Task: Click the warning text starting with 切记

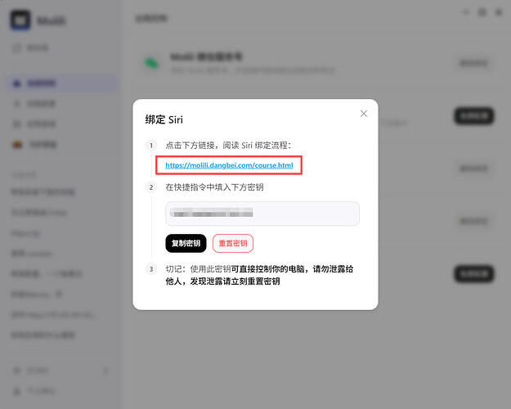Action: pos(259,275)
